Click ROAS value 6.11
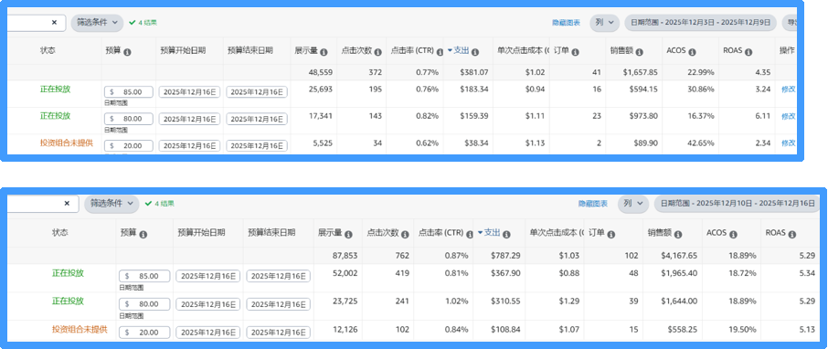 tap(763, 116)
